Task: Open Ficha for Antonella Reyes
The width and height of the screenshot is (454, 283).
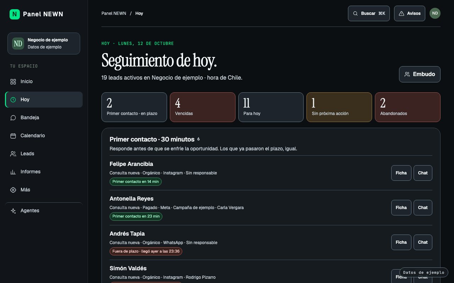Action: (401, 208)
